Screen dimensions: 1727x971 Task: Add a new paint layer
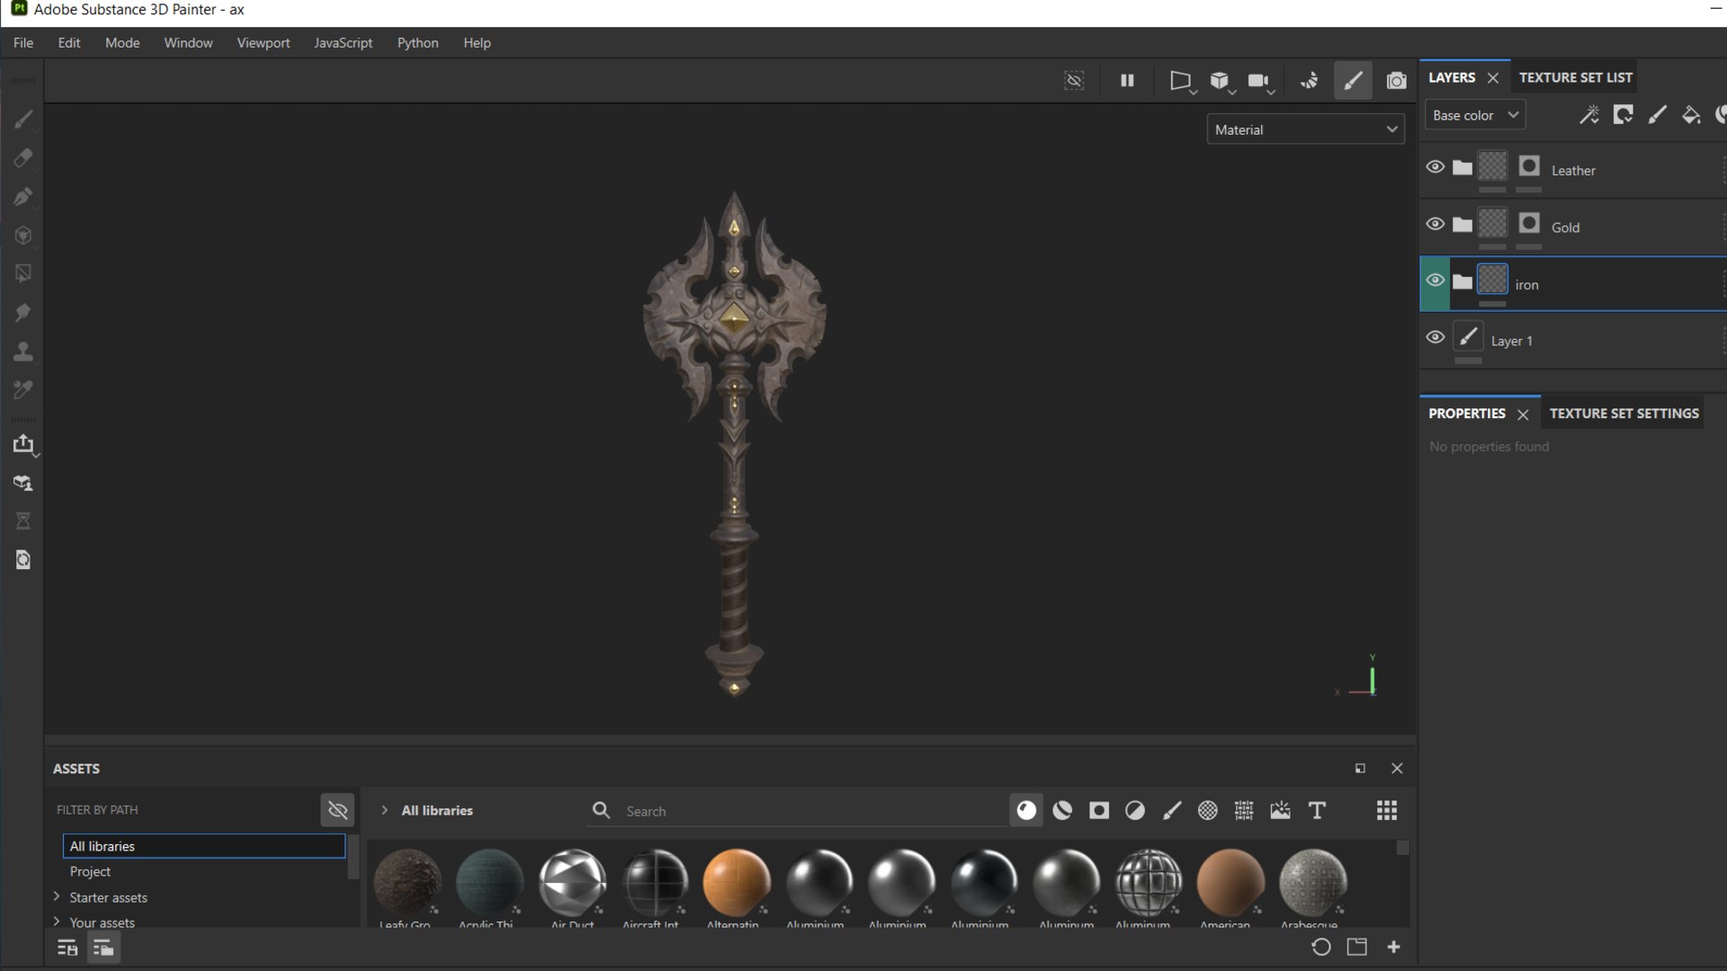(1657, 115)
